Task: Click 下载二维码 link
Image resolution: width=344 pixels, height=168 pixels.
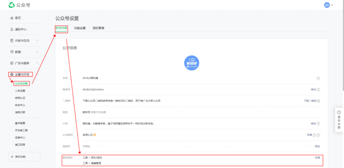Action: 310,101
